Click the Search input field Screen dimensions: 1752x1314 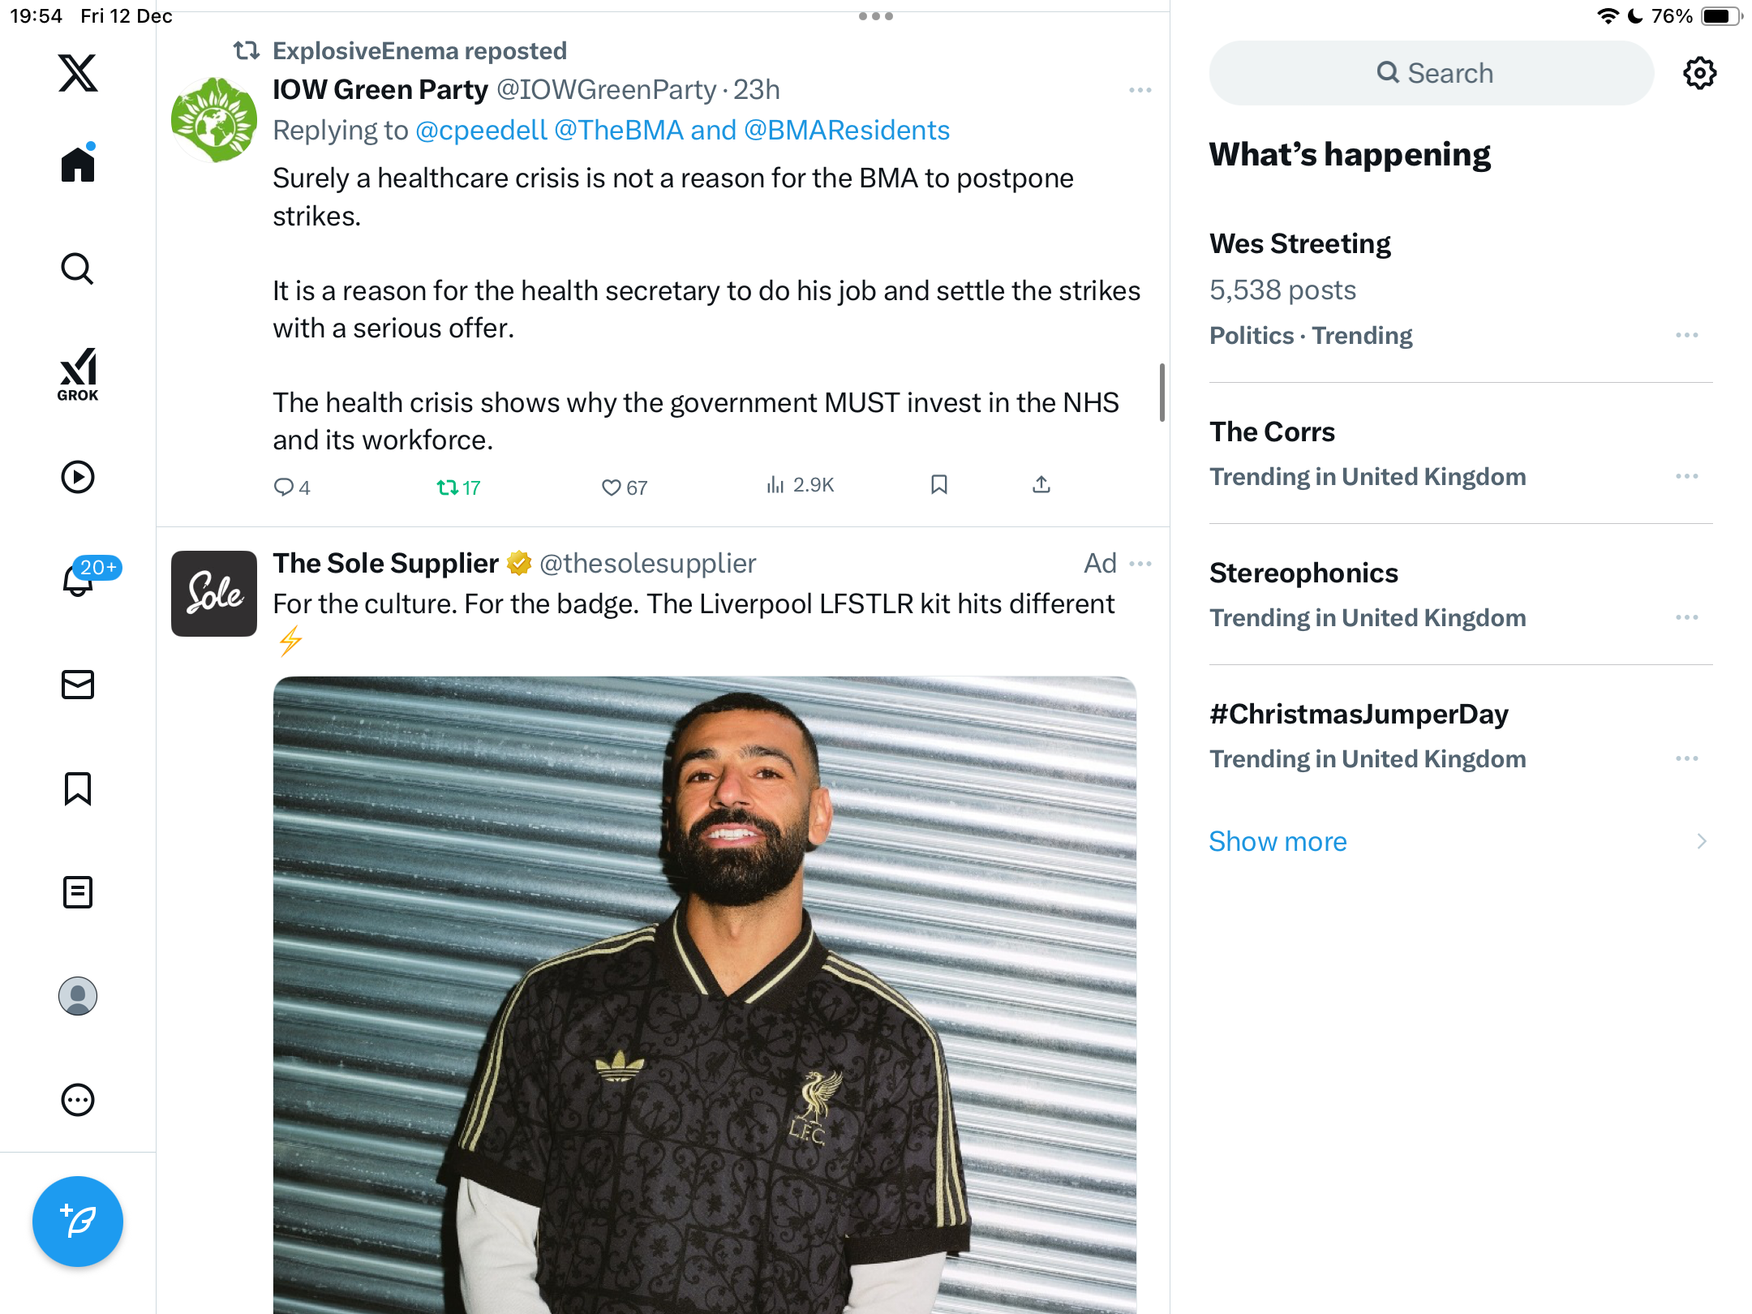(x=1432, y=73)
